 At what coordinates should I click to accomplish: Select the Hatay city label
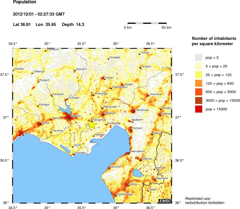133,184
